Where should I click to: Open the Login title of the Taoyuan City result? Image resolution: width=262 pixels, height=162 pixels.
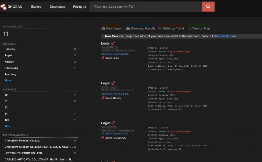click(x=106, y=123)
